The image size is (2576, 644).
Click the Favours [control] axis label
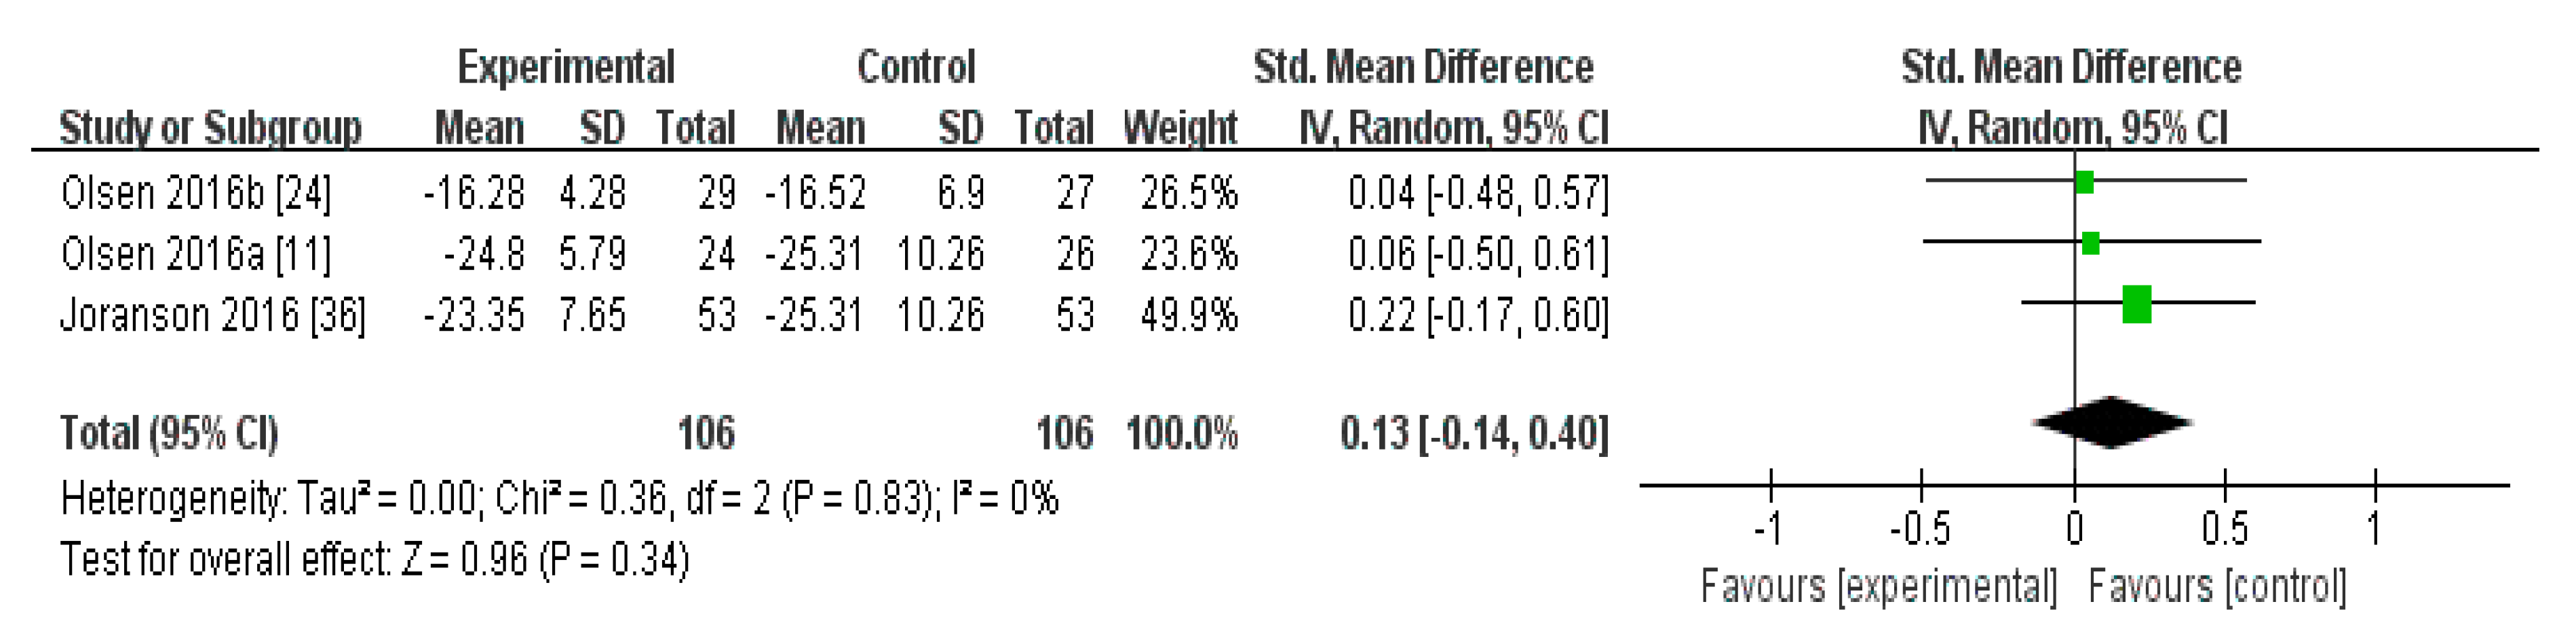[2217, 586]
